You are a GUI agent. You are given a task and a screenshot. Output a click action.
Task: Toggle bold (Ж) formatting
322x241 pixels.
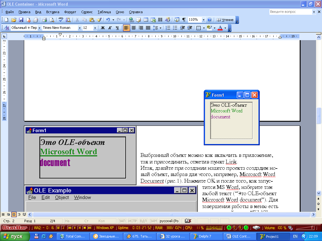pyautogui.click(x=103, y=28)
